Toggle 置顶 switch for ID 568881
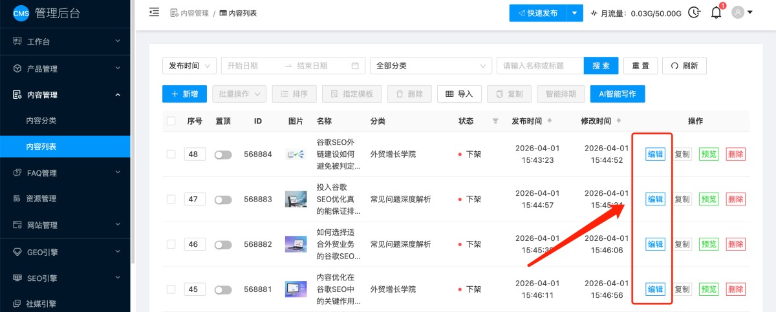Screen dimensions: 776x312 [223, 290]
